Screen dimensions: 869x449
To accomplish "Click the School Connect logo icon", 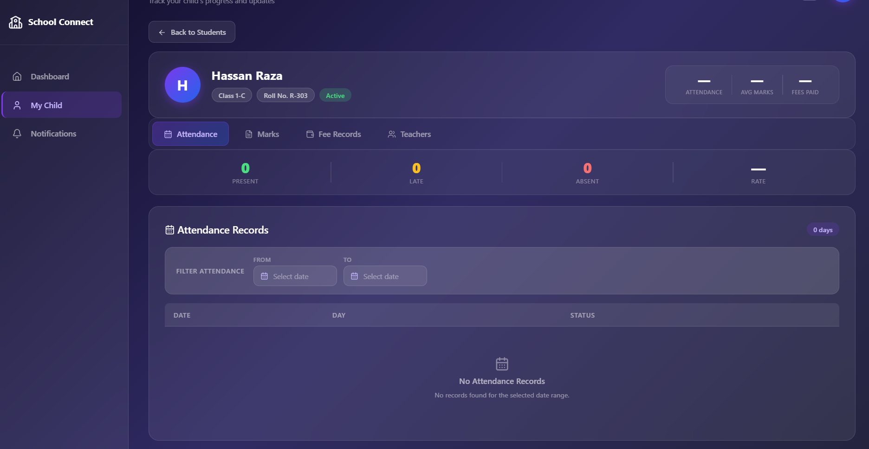I will 15,22.
